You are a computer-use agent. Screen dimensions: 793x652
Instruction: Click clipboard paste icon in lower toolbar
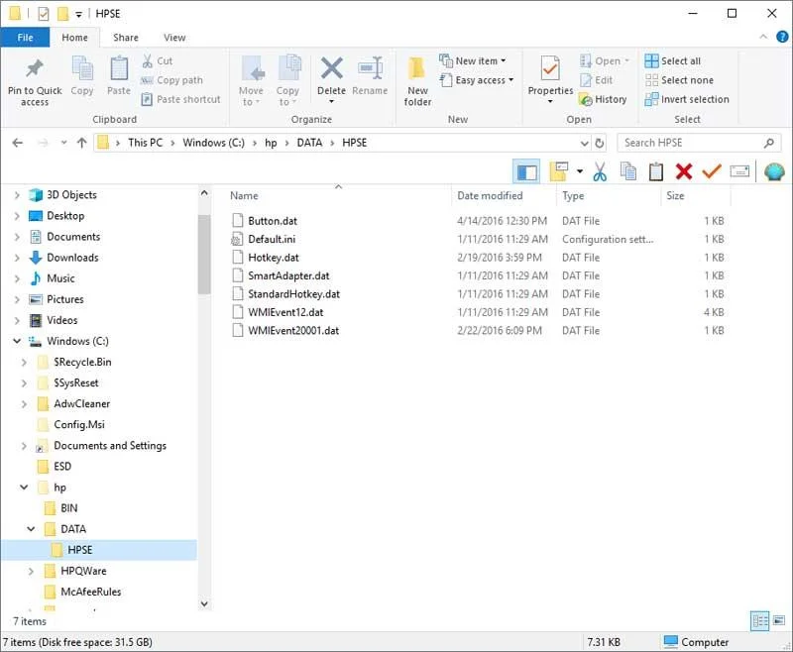(x=656, y=171)
